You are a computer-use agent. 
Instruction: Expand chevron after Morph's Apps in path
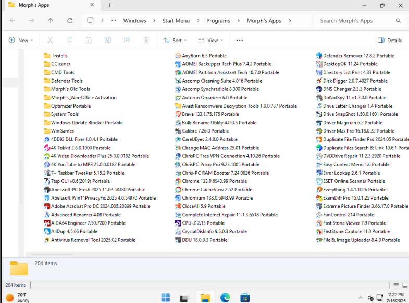point(290,21)
